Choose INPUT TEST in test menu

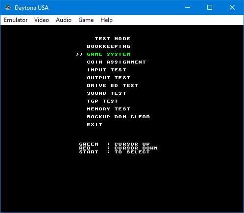click(x=107, y=70)
